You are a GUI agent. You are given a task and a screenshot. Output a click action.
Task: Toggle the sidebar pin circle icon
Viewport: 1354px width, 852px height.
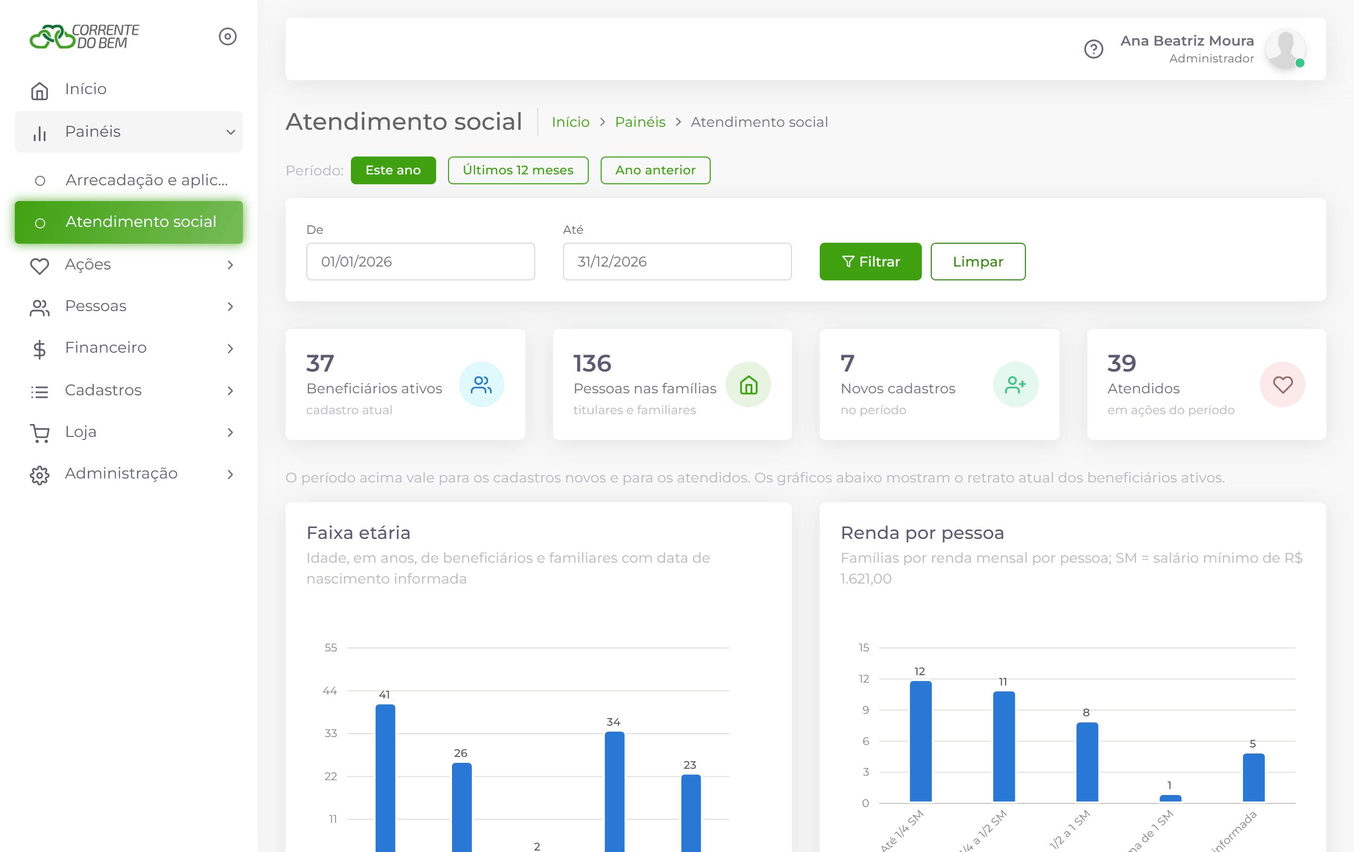click(x=227, y=37)
